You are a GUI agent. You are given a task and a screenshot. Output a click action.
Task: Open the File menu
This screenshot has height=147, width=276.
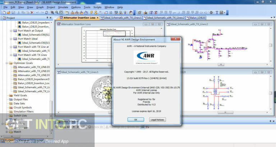5,7
